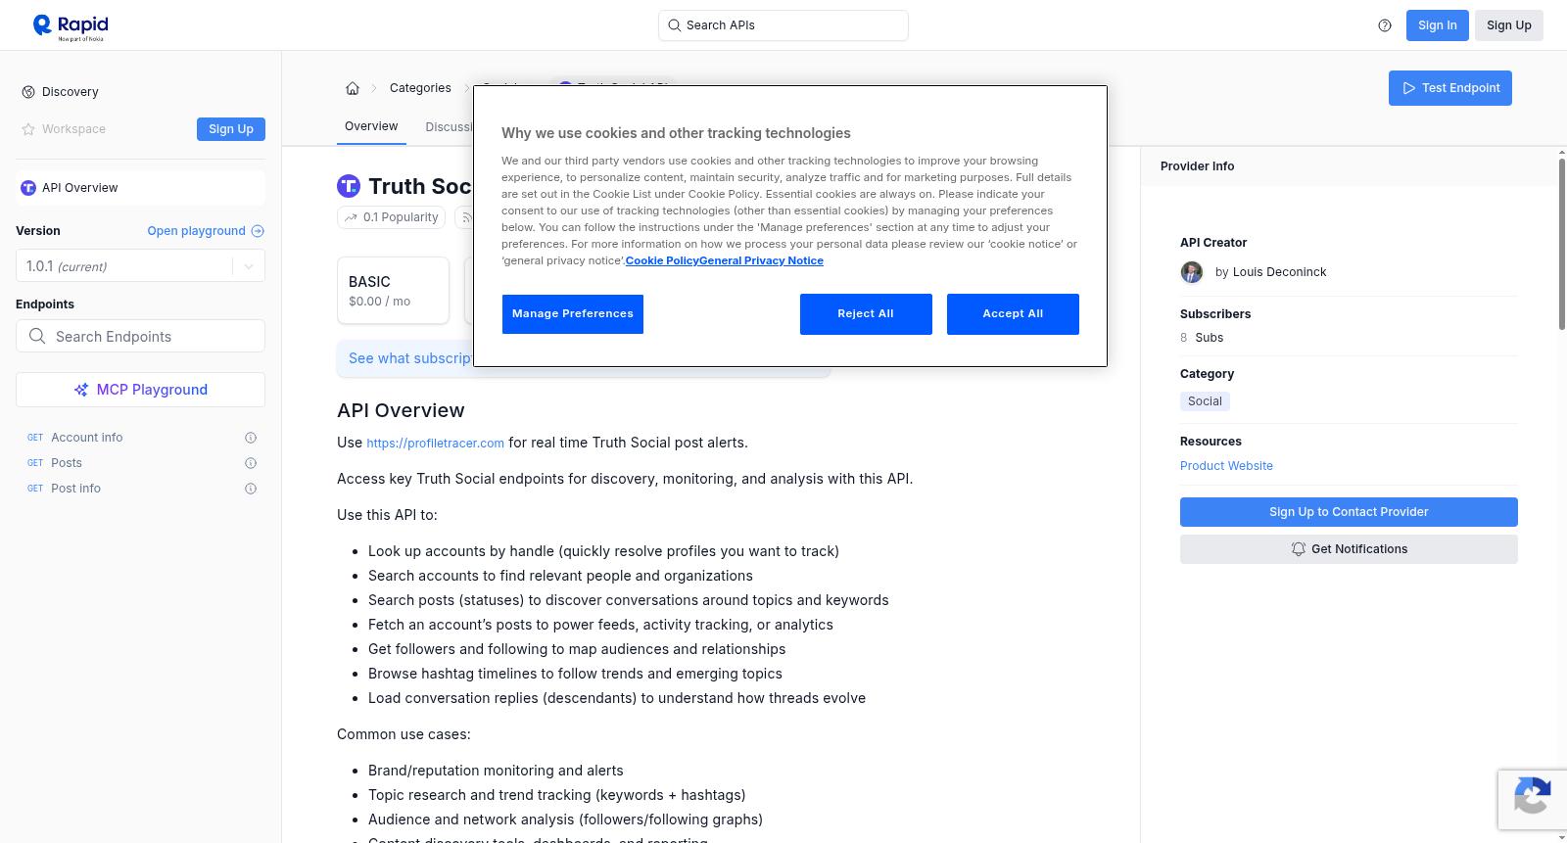Click the Rapid logo
1567x843 pixels.
click(71, 26)
